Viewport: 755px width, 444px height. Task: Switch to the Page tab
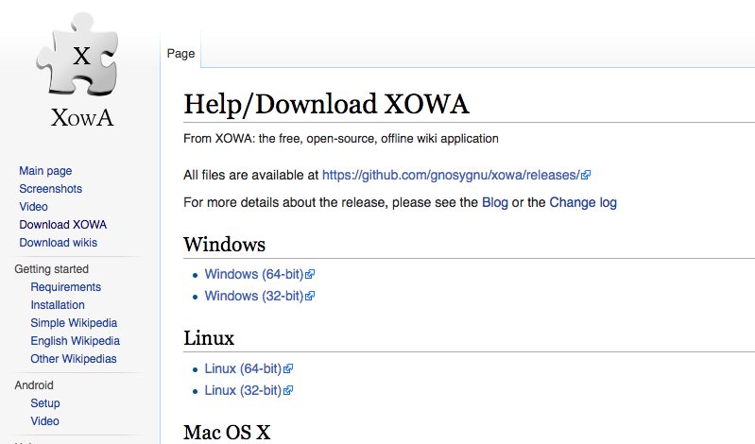click(180, 54)
